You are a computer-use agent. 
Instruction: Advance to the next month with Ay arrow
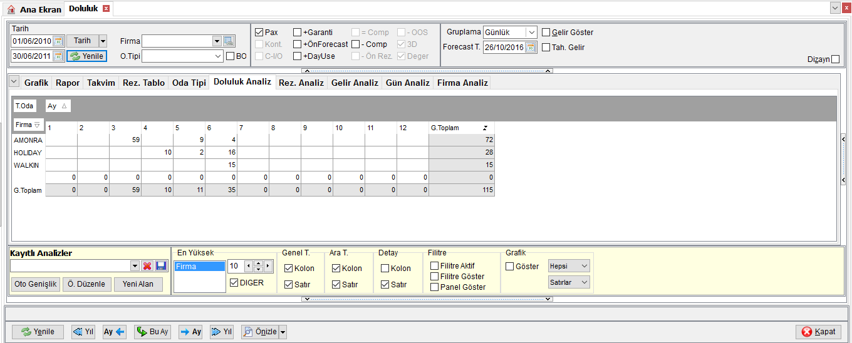[190, 332]
